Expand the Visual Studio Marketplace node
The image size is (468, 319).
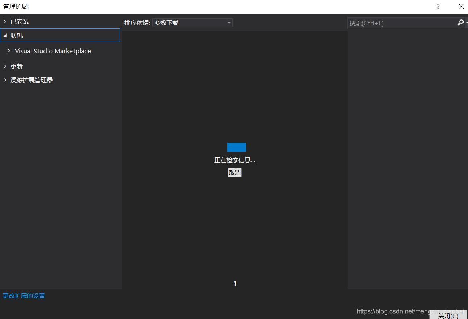point(9,51)
